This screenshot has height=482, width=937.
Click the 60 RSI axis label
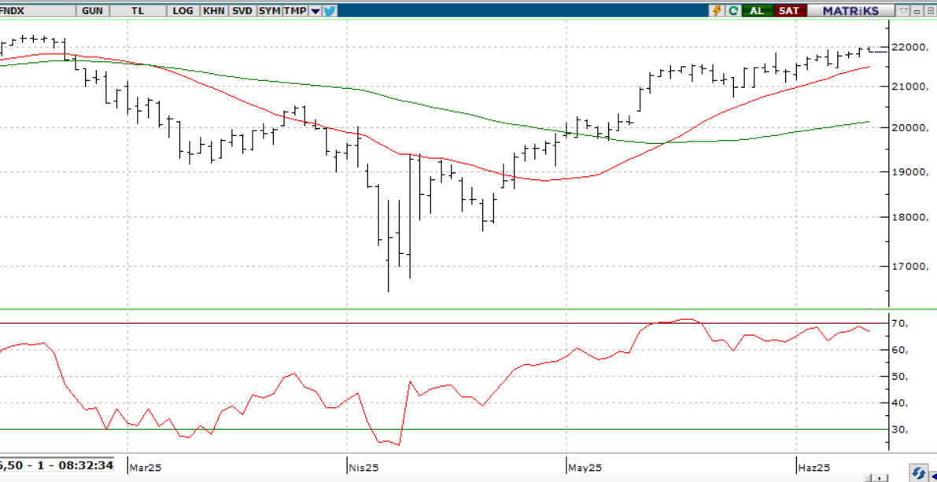pos(900,350)
